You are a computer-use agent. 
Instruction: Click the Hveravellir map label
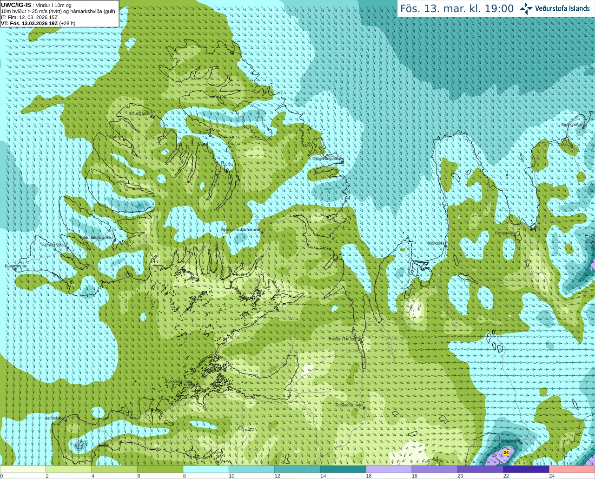510,440
